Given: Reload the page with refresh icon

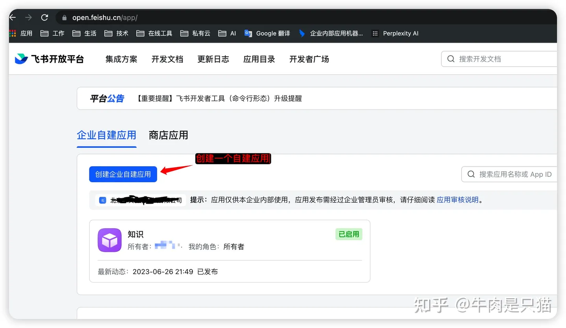Looking at the screenshot, I should click(x=44, y=17).
